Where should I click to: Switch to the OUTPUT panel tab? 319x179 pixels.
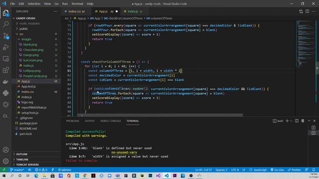(90, 121)
